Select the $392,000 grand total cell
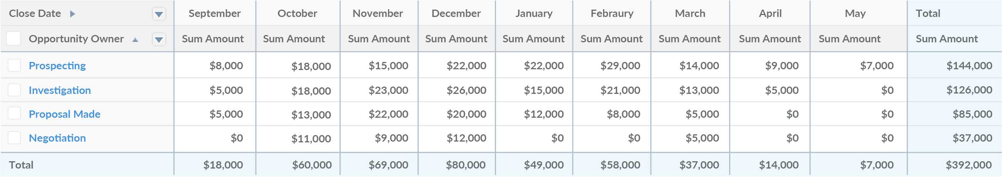This screenshot has height=177, width=1002. [968, 165]
